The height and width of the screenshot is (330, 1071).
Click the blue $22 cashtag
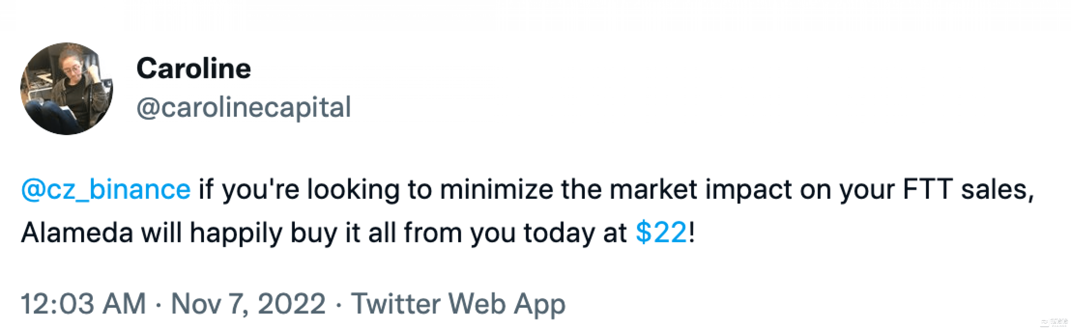(661, 233)
